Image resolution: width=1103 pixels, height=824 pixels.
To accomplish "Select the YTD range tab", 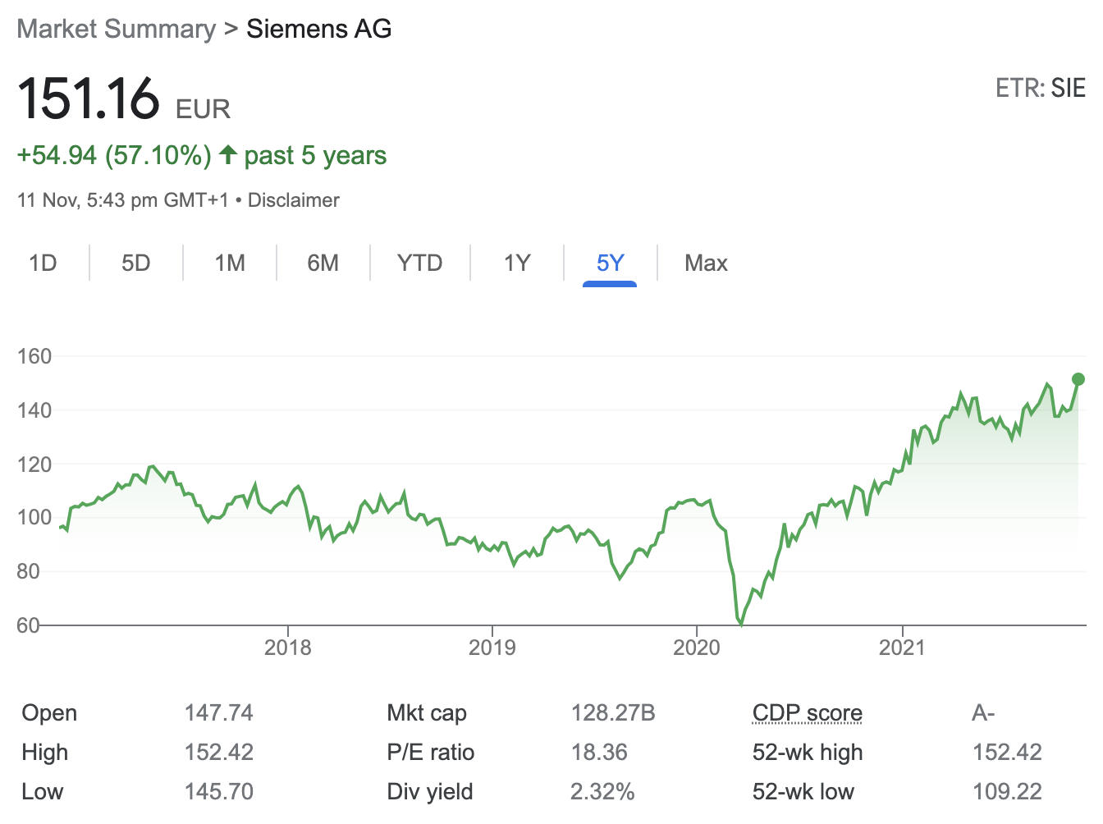I will pos(419,263).
